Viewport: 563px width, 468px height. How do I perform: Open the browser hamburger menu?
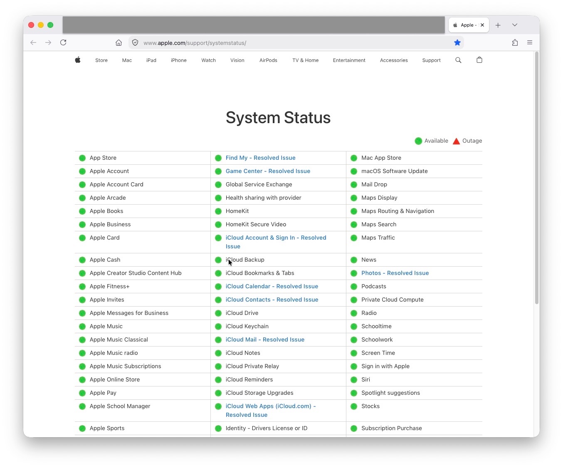(530, 42)
